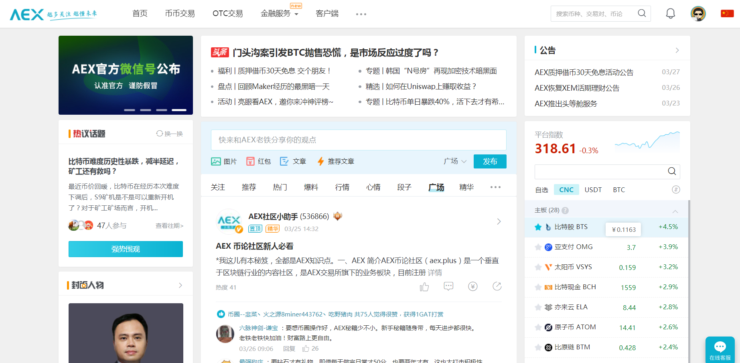Expand the 公告 announcements arrow
The height and width of the screenshot is (363, 740).
coord(677,51)
